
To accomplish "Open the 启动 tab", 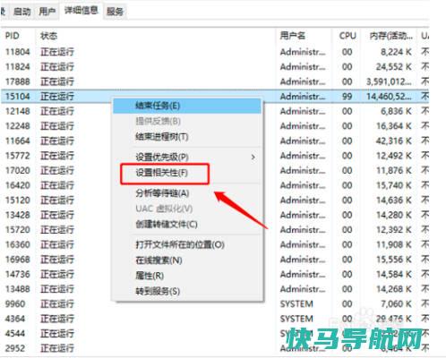I will tap(22, 12).
